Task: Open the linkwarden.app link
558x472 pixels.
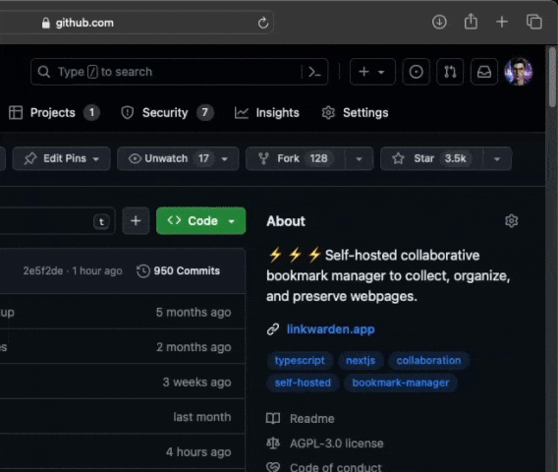Action: (x=331, y=329)
